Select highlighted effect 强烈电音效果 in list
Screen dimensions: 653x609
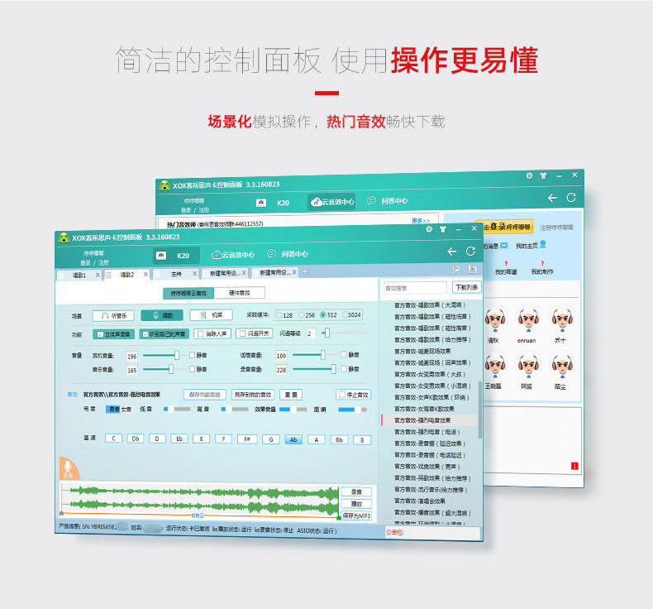[429, 420]
